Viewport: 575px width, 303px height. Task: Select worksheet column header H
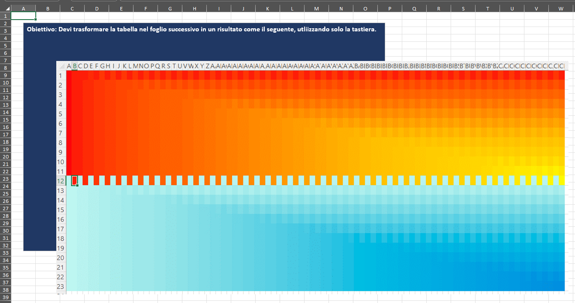[194, 9]
